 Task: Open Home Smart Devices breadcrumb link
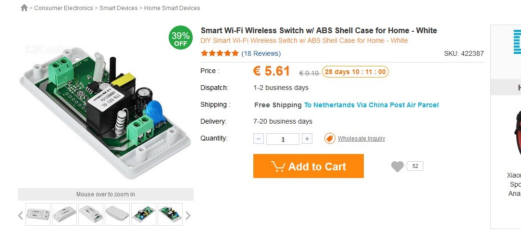tap(172, 8)
